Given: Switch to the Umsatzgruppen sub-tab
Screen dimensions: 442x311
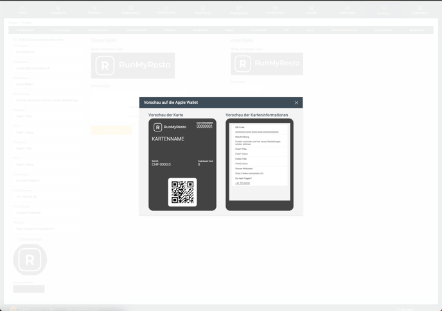Looking at the screenshot, I should pos(61,30).
